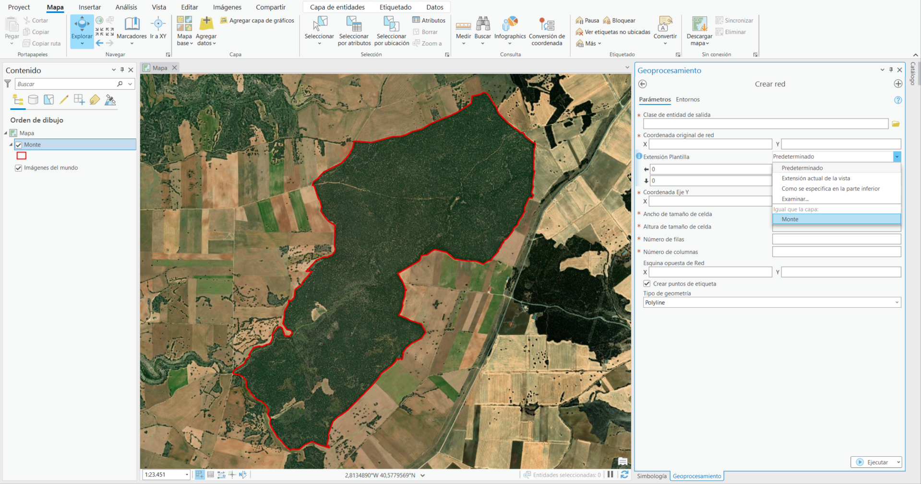Image resolution: width=921 pixels, height=484 pixels.
Task: Open the Análisis menu
Action: [126, 7]
